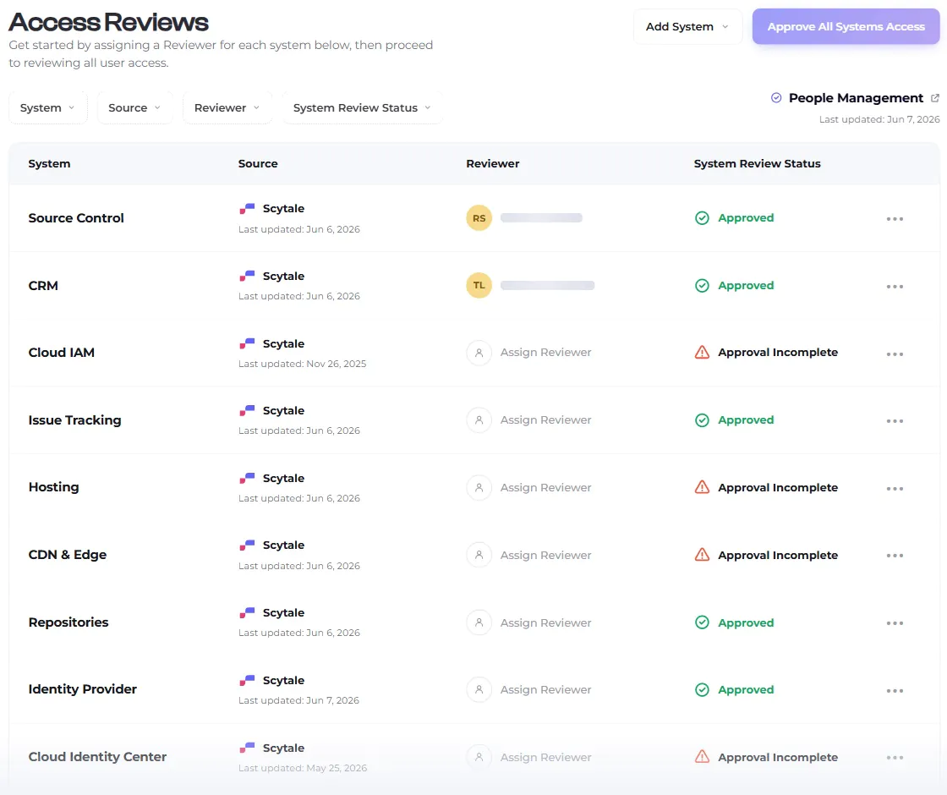Click the person icon in the Repositories row
Screen dimensions: 947x795
click(x=479, y=622)
